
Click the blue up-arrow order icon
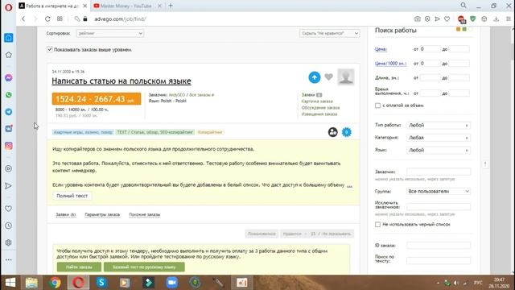point(315,77)
